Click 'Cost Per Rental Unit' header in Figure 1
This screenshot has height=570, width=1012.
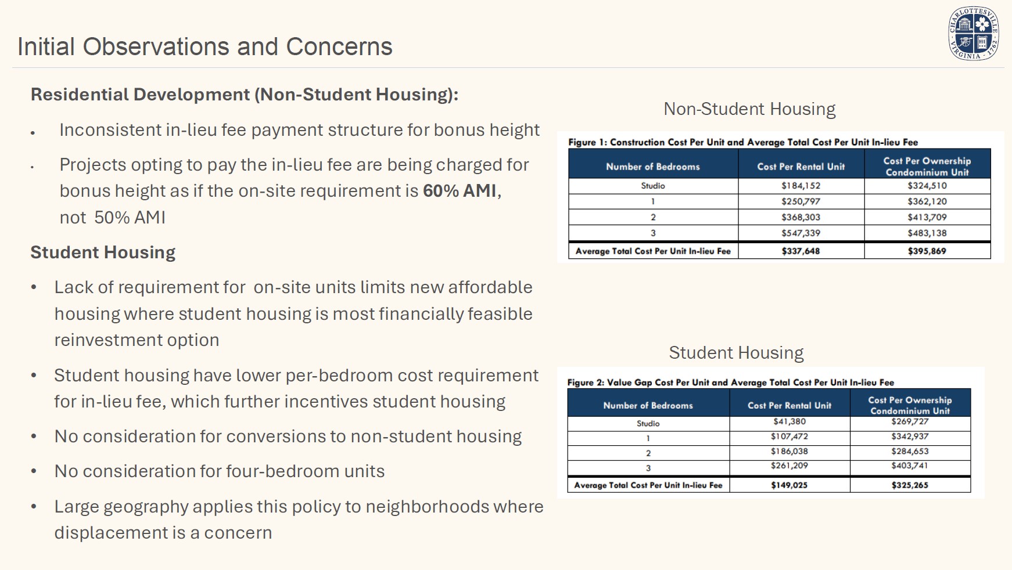pyautogui.click(x=801, y=167)
